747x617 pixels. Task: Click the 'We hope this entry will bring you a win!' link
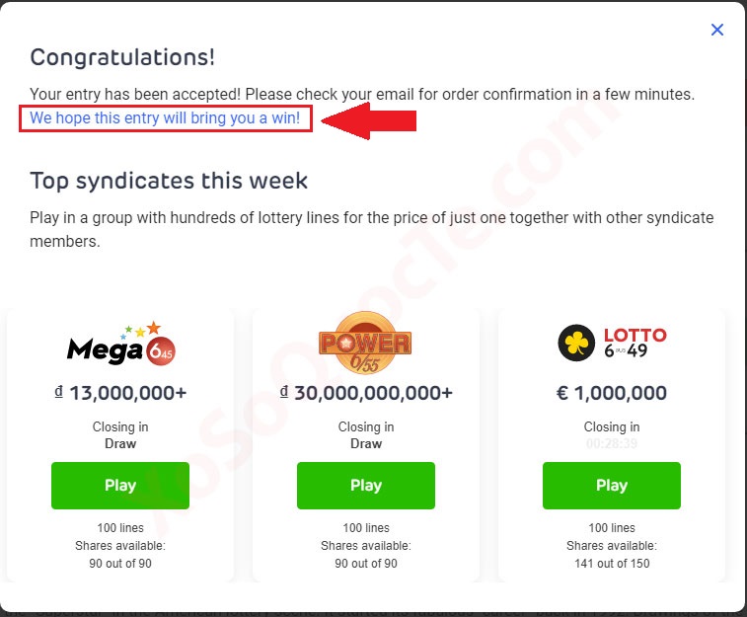165,119
